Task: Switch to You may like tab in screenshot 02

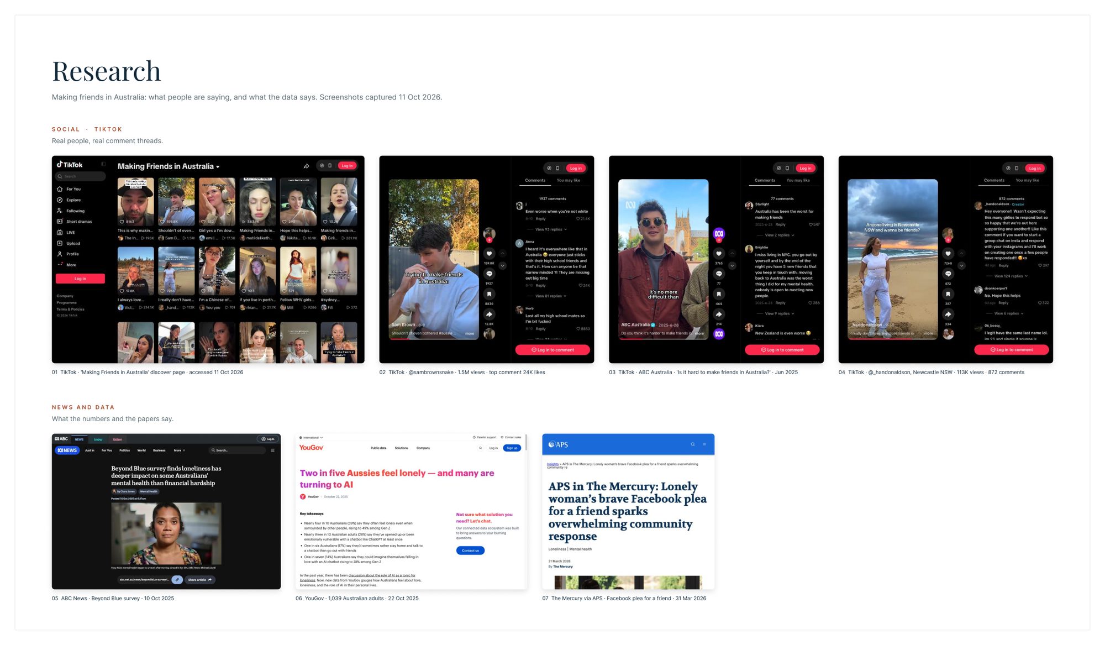Action: (568, 180)
